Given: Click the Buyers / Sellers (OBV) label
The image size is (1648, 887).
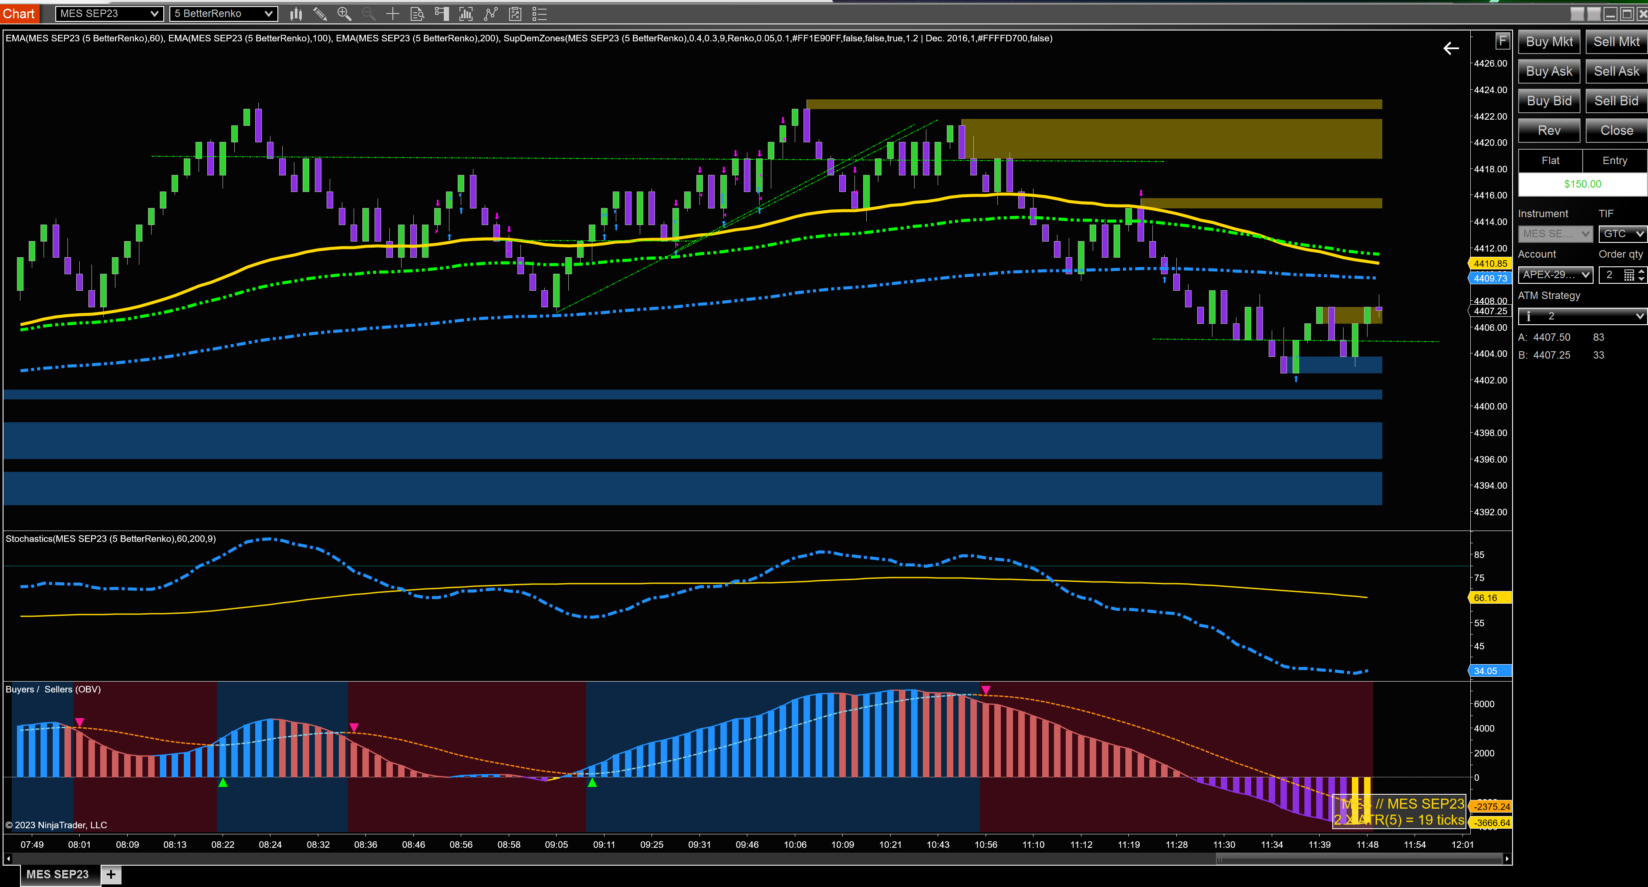Looking at the screenshot, I should pyautogui.click(x=53, y=689).
